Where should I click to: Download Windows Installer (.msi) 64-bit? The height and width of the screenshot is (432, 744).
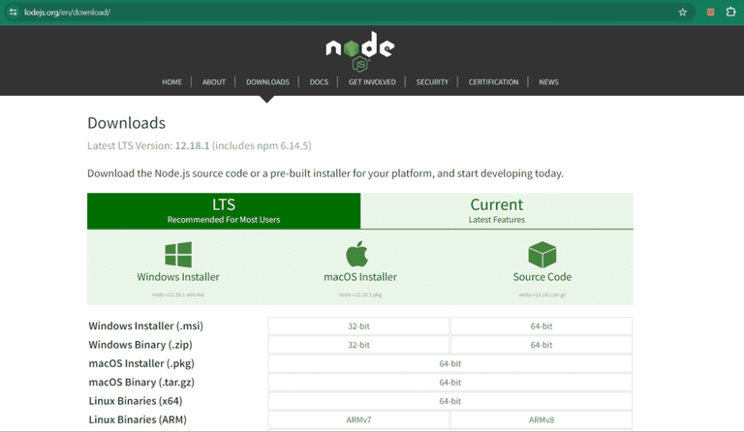click(542, 326)
